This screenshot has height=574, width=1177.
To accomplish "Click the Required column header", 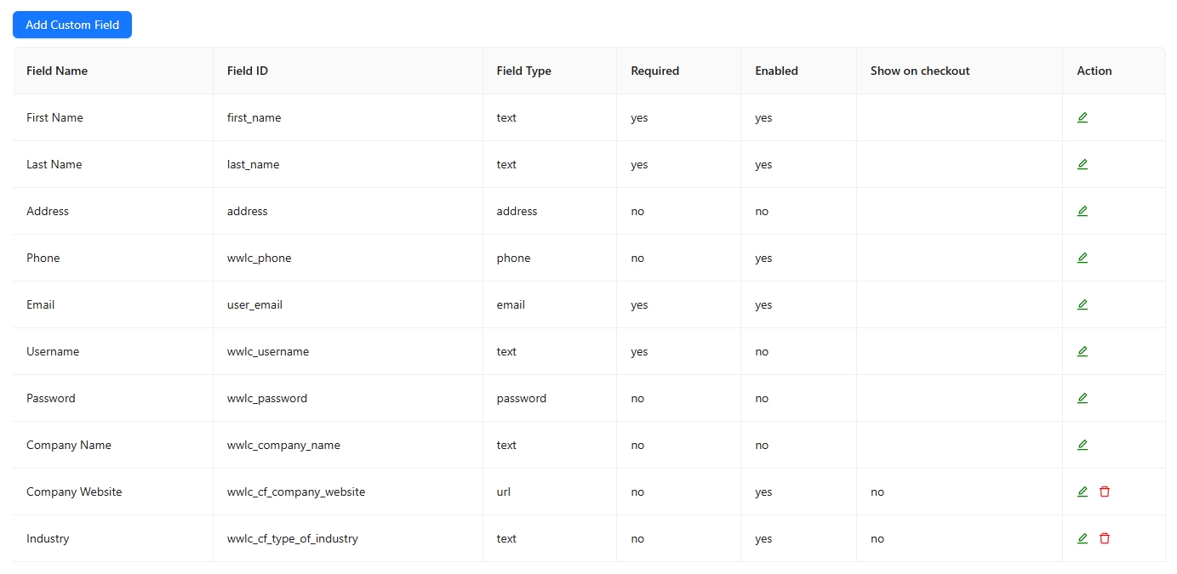I will coord(654,71).
